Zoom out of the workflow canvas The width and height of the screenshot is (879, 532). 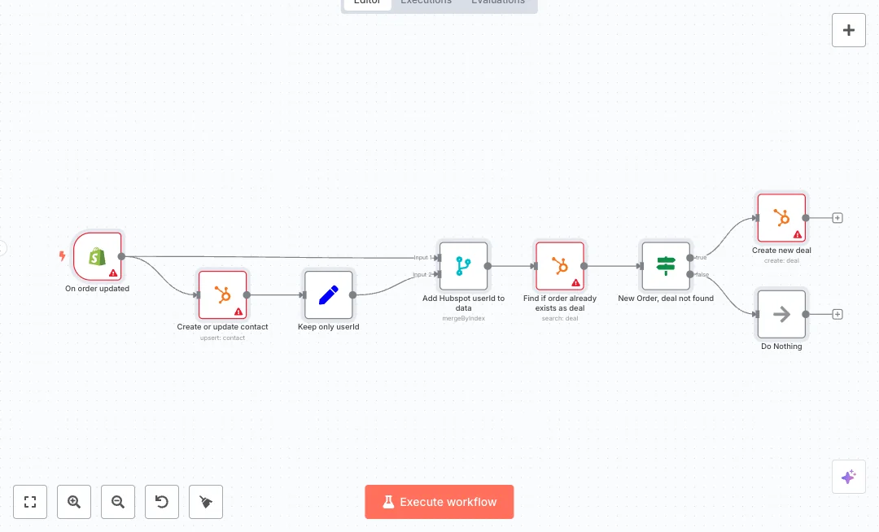(x=118, y=502)
